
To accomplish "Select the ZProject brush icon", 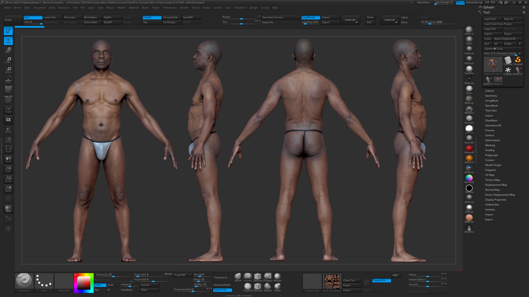I will tap(268, 276).
